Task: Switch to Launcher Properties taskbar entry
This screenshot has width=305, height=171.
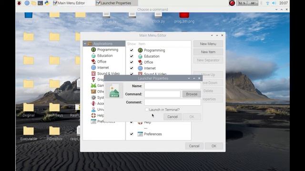Action: (x=116, y=3)
